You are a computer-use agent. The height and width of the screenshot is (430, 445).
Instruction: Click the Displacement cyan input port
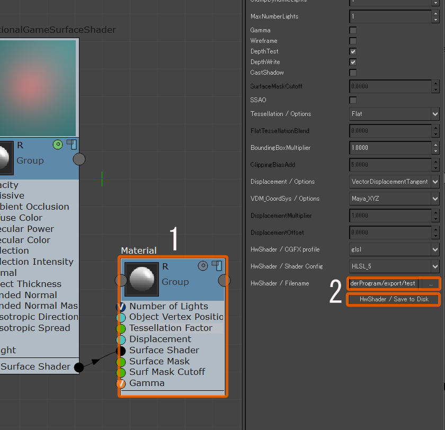point(121,339)
